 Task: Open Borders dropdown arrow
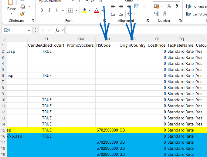point(76,10)
